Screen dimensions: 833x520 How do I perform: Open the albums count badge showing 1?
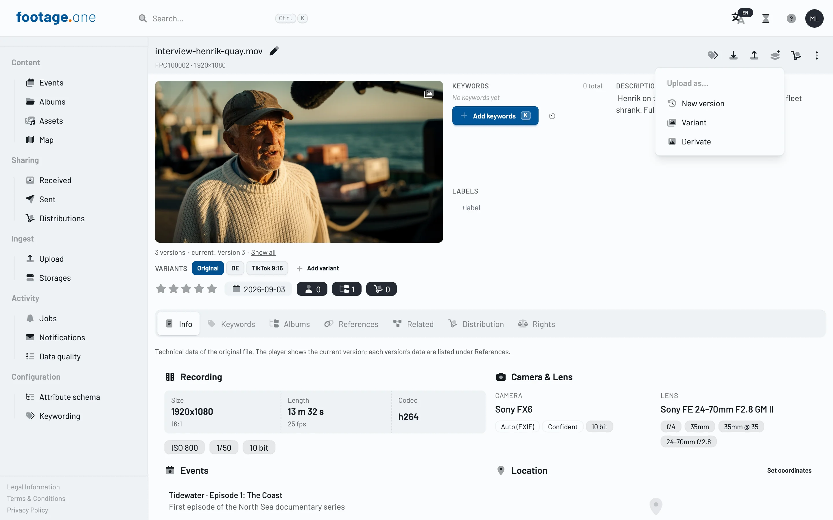coord(347,289)
